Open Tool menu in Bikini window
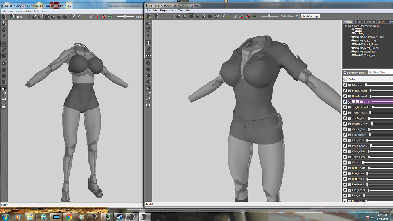 pos(36,11)
